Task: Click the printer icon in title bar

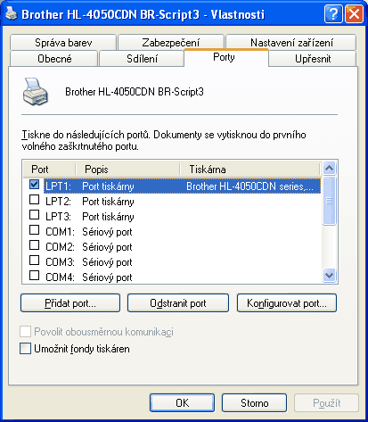Action: (x=12, y=13)
